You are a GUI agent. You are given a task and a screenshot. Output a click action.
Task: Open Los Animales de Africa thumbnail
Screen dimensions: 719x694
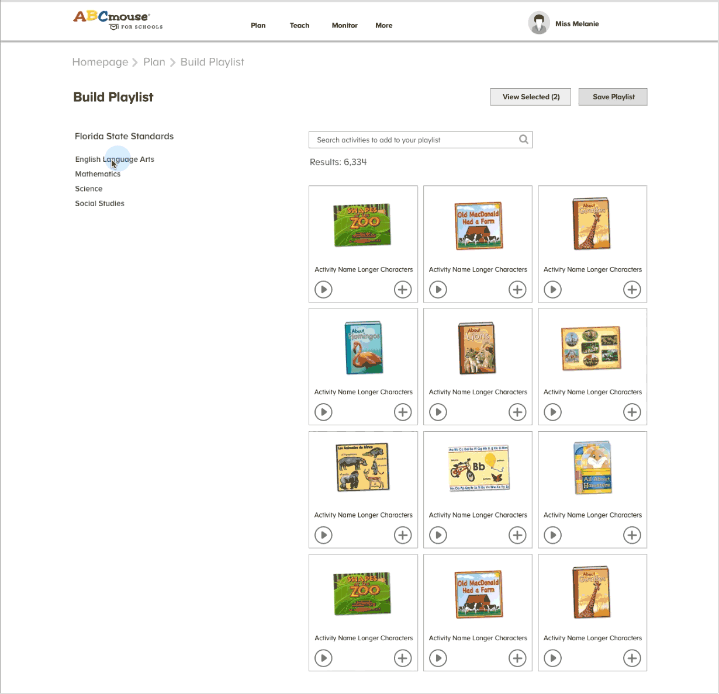(x=363, y=467)
